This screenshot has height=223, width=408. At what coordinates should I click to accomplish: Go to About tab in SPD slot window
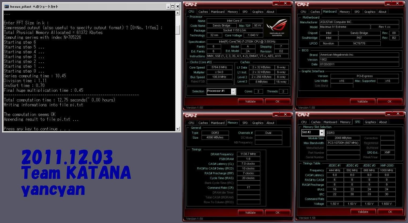click(383, 122)
